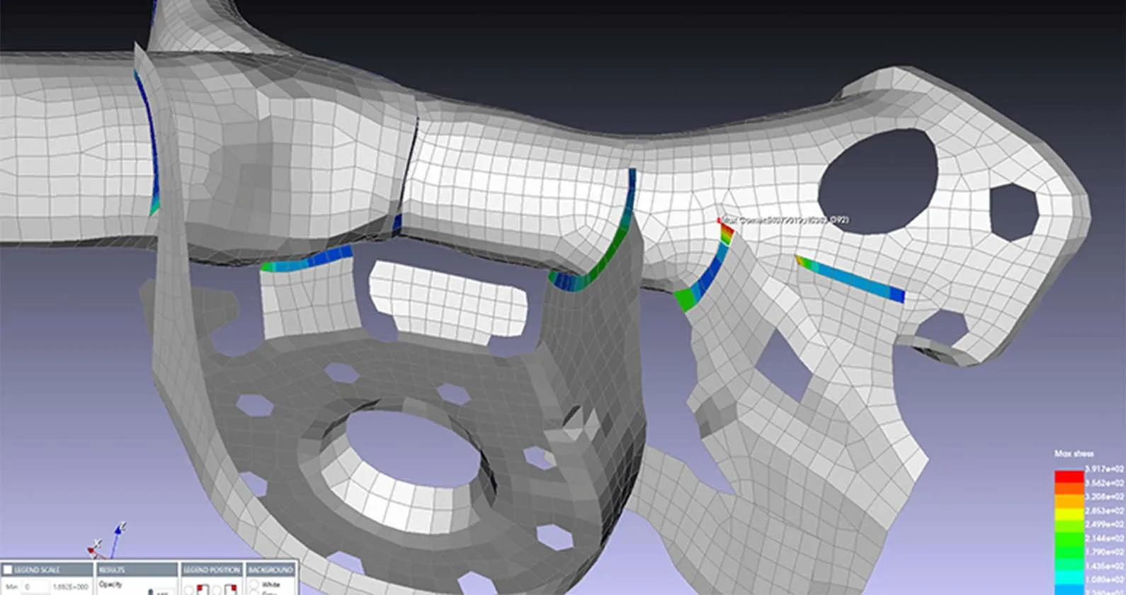Select the White background radio button

pyautogui.click(x=254, y=585)
